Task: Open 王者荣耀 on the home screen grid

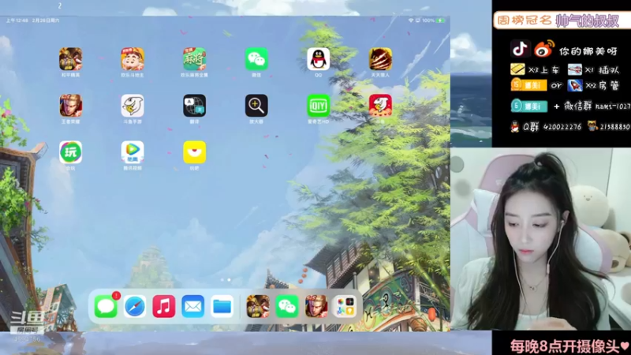Action: pos(70,106)
